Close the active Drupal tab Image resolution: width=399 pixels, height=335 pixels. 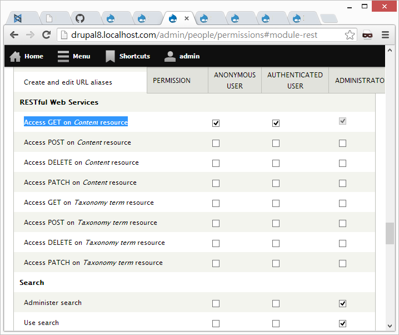pyautogui.click(x=186, y=18)
